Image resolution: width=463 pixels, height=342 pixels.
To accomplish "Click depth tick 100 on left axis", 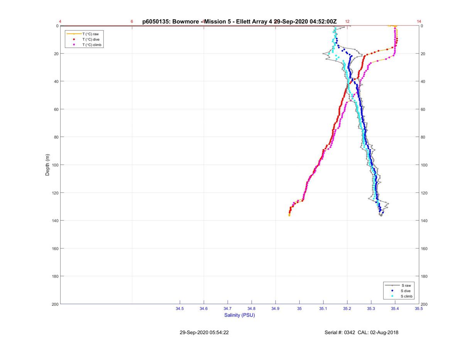I will pyautogui.click(x=55, y=165).
